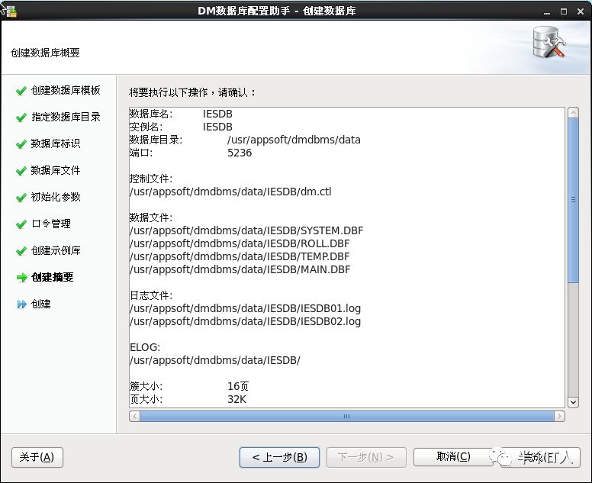The width and height of the screenshot is (592, 483).
Task: Click the horizontal scrollbar thumb
Action: [x=347, y=416]
